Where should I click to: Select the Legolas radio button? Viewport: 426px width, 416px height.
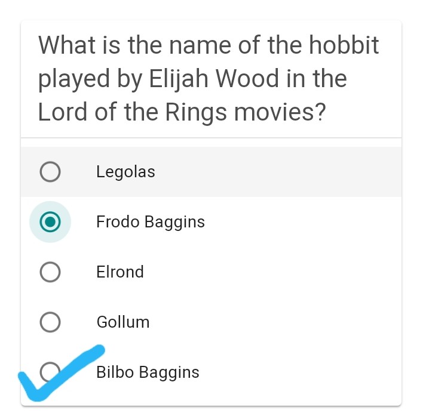tap(50, 172)
